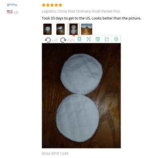The width and height of the screenshot is (156, 158).
Task: Open settings with the green gear icon
Action: click(116, 39)
